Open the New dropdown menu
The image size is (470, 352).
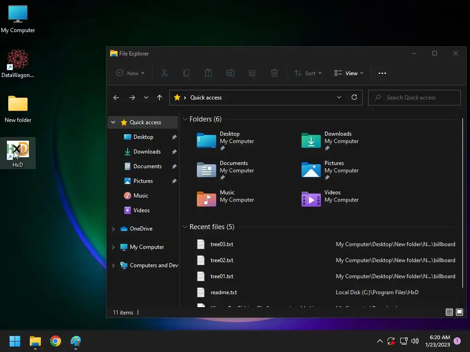tap(130, 73)
